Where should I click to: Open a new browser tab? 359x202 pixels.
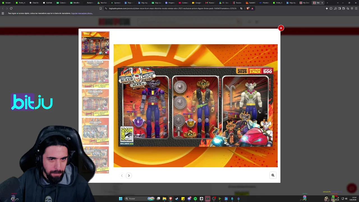[327, 3]
